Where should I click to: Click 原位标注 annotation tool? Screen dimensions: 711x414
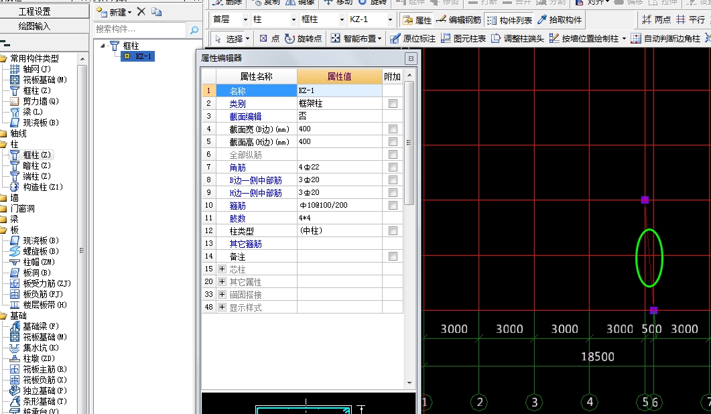[x=413, y=39]
